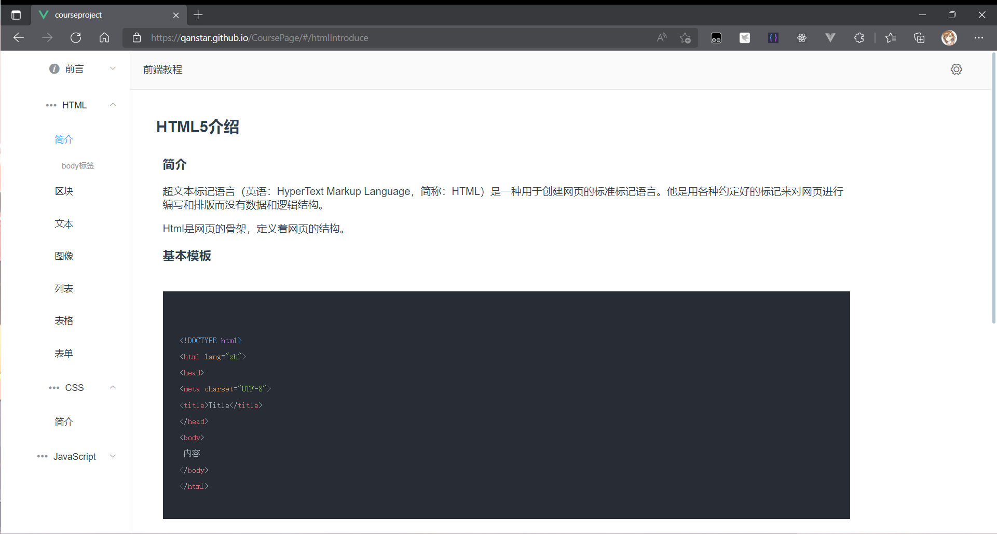The width and height of the screenshot is (997, 534).
Task: Open Read aloud in the address bar
Action: [661, 37]
